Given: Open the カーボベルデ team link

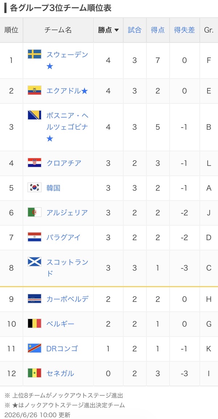Looking at the screenshot, I should pyautogui.click(x=68, y=299).
